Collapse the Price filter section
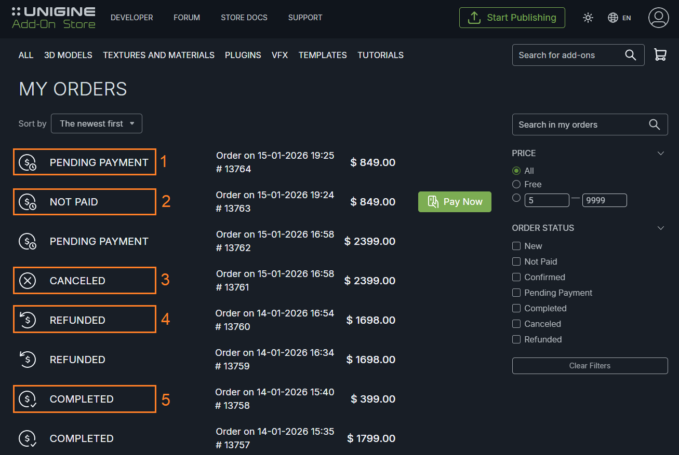Viewport: 679px width, 455px height. click(661, 153)
